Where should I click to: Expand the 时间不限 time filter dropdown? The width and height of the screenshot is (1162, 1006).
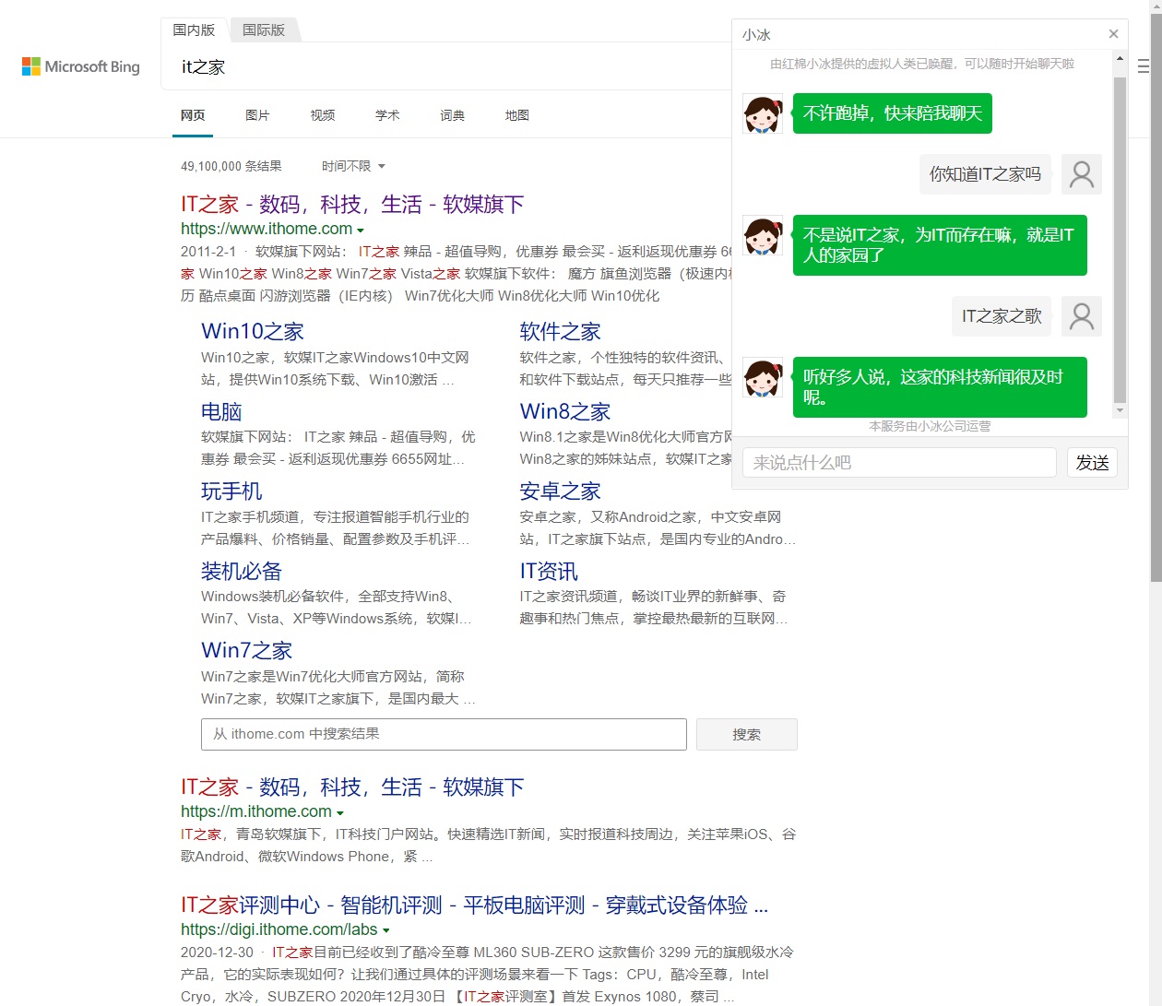point(353,166)
